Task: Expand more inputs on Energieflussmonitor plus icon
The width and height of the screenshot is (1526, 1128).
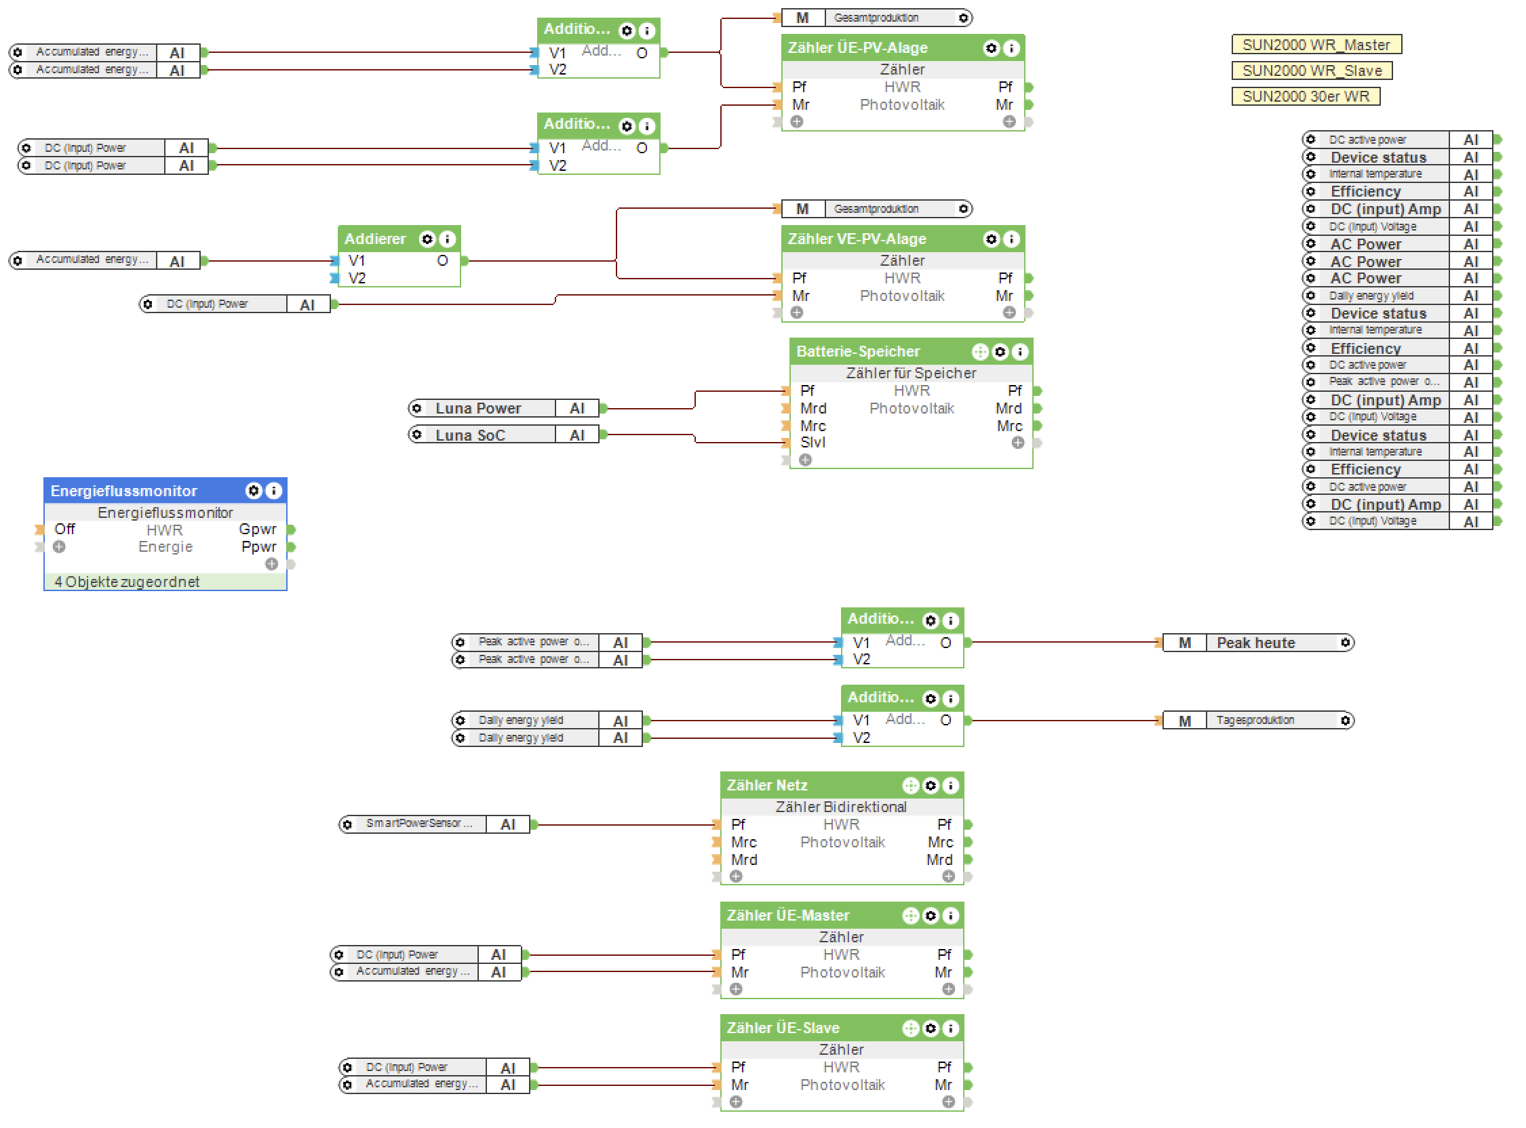Action: point(60,547)
